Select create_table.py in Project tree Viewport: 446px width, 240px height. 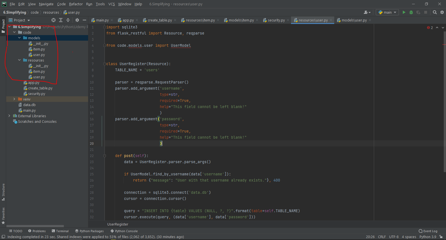(x=40, y=88)
